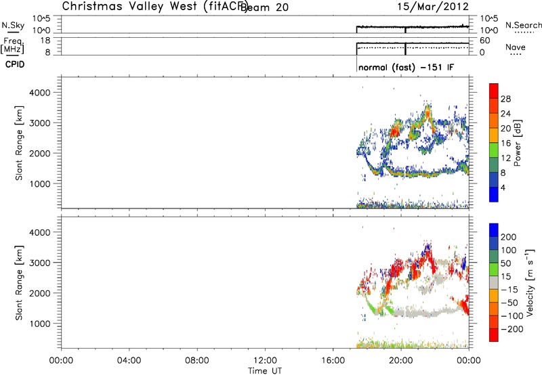This screenshot has height=375, width=542.
Task: Click the 3000 tick in the power panel
Action: 40,123
